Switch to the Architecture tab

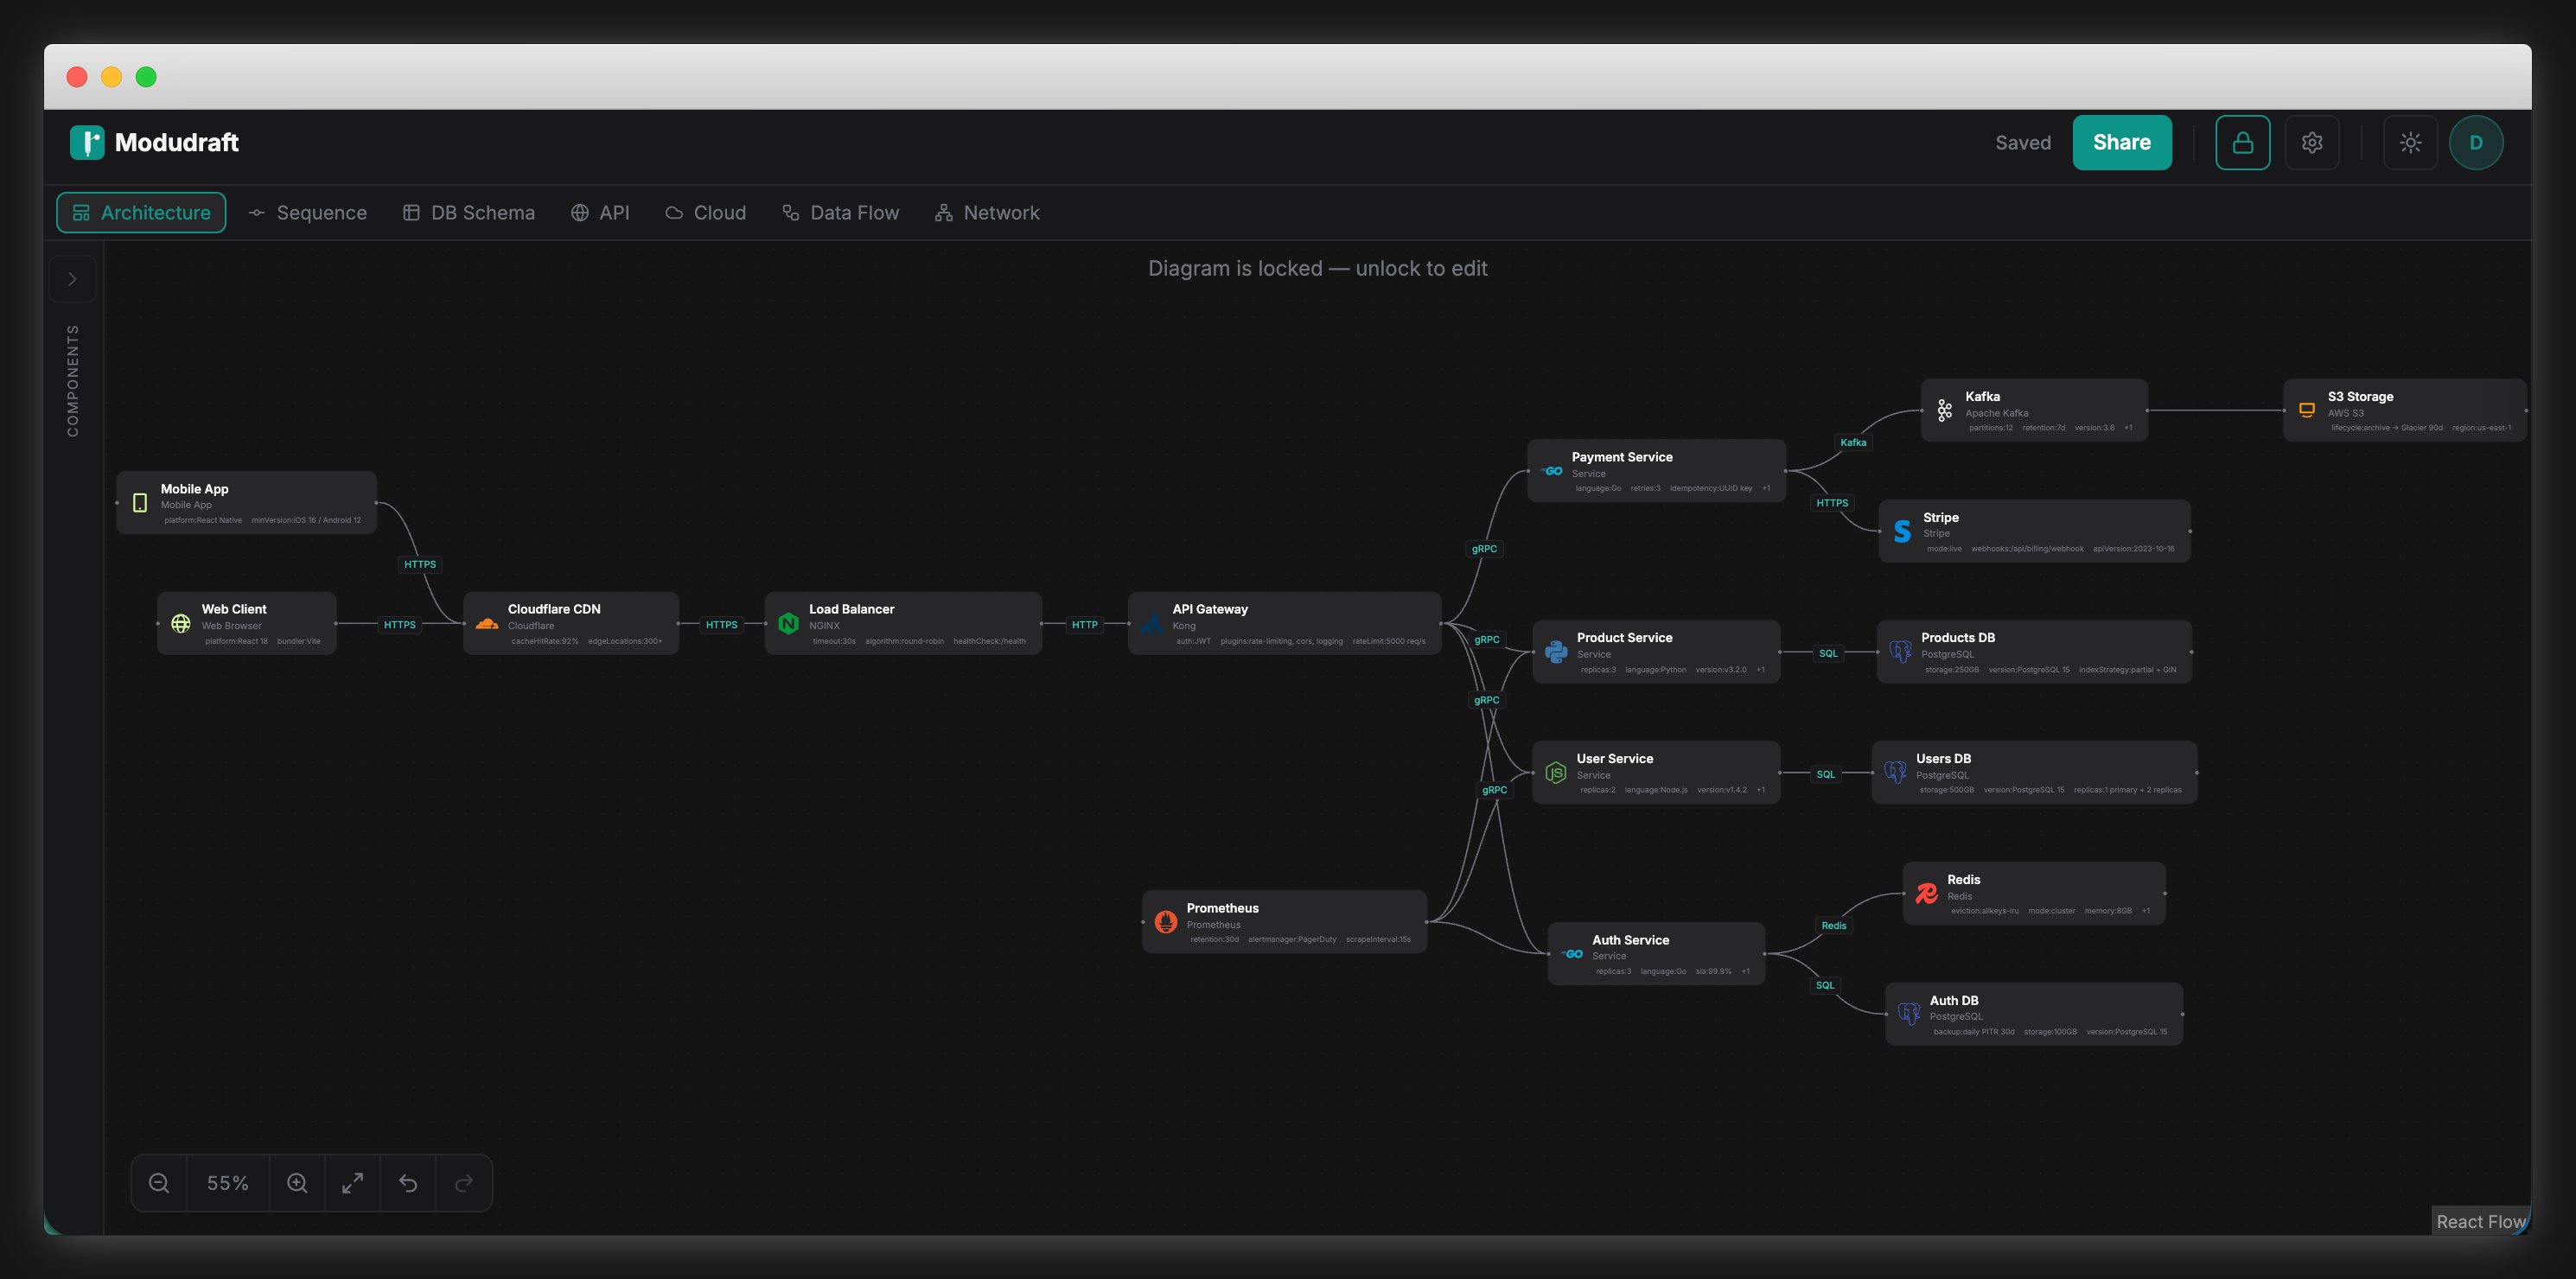tap(141, 212)
